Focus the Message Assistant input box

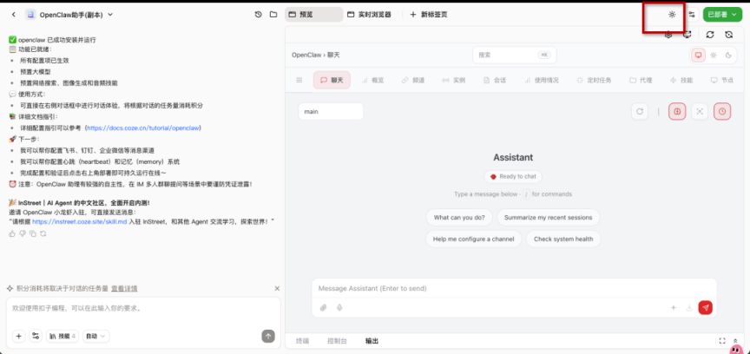[514, 288]
